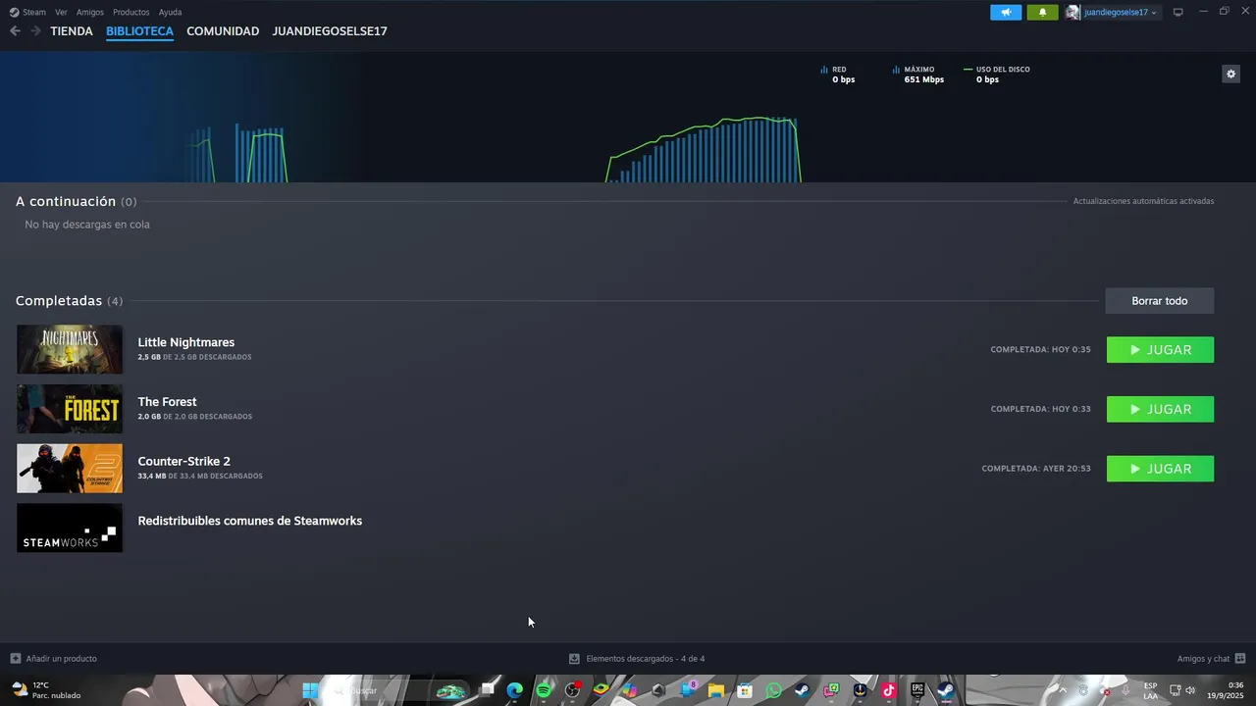Go back with the left arrow
Viewport: 1256px width, 706px height.
click(x=15, y=31)
